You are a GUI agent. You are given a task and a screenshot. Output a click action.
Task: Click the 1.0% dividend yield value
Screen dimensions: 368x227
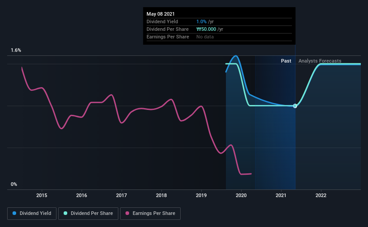[x=201, y=21]
